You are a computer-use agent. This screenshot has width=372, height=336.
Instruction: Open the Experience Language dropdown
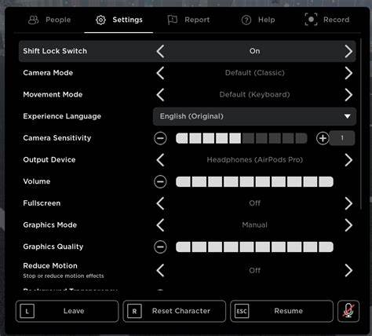tap(254, 116)
